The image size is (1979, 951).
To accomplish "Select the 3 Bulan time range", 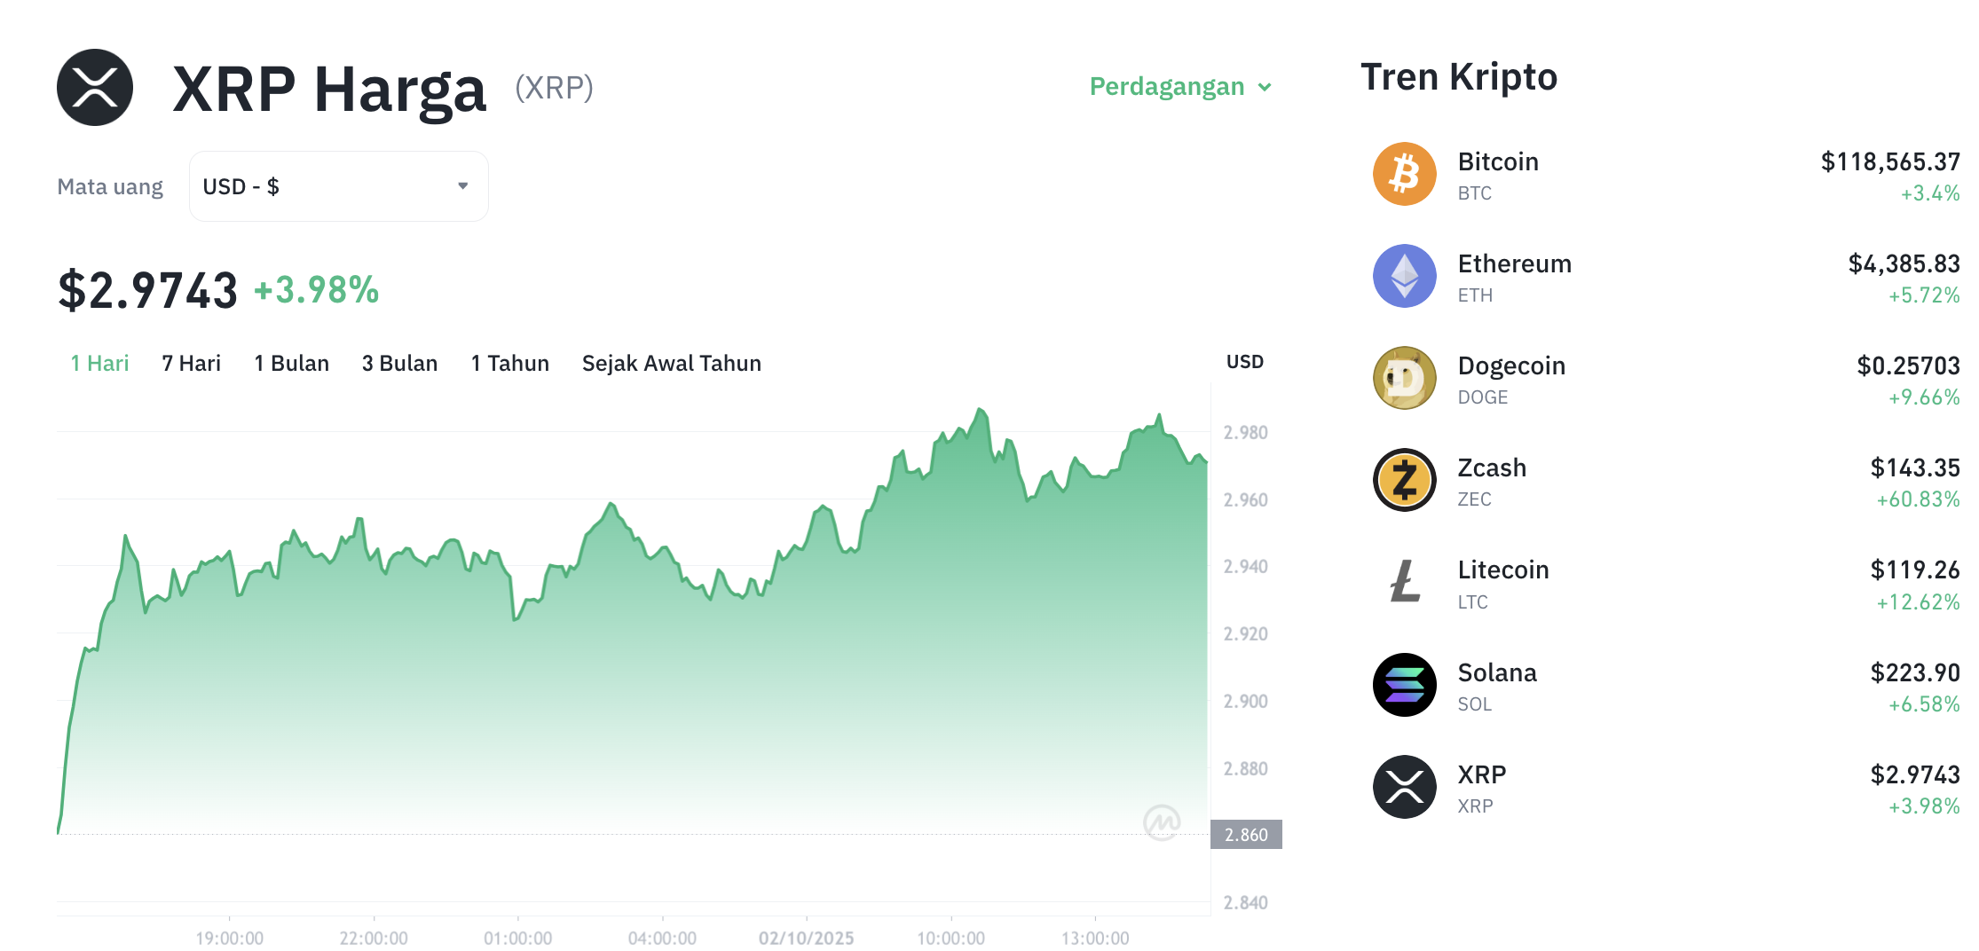I will pyautogui.click(x=399, y=363).
